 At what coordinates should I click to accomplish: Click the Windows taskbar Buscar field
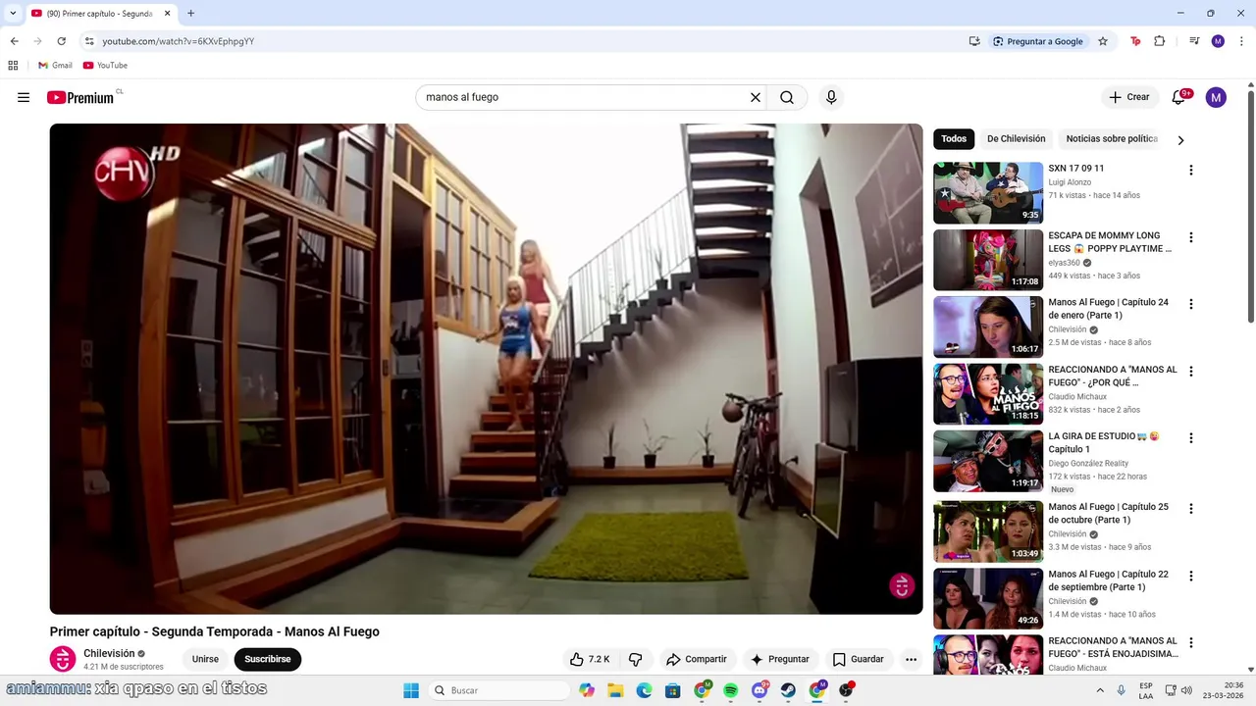pos(500,690)
